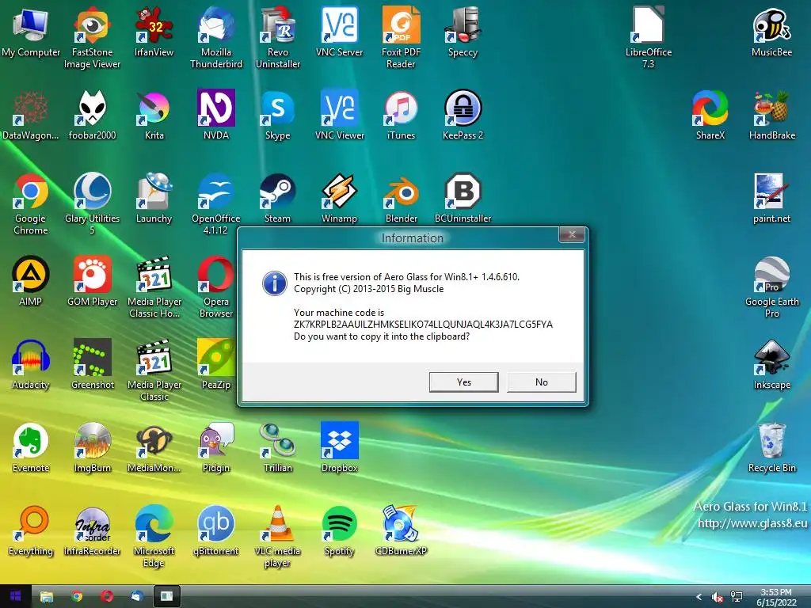This screenshot has width=811, height=608.
Task: Select the Spotify desktop icon
Action: point(339,531)
